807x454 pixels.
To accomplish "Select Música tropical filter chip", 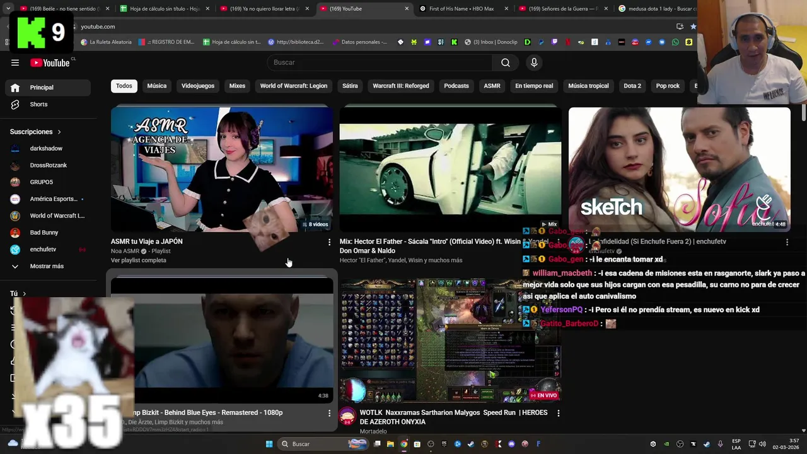I will click(588, 86).
